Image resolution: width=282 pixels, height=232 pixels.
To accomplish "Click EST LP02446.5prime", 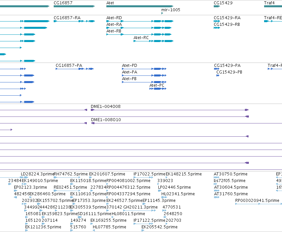I will (174, 187).
